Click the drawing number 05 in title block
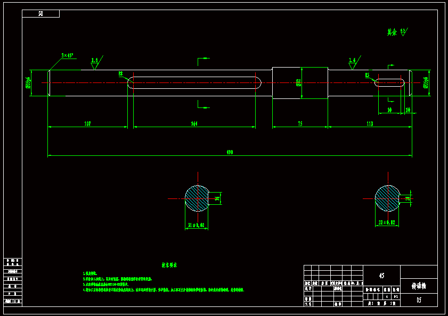The width and height of the screenshot is (448, 316). click(419, 300)
